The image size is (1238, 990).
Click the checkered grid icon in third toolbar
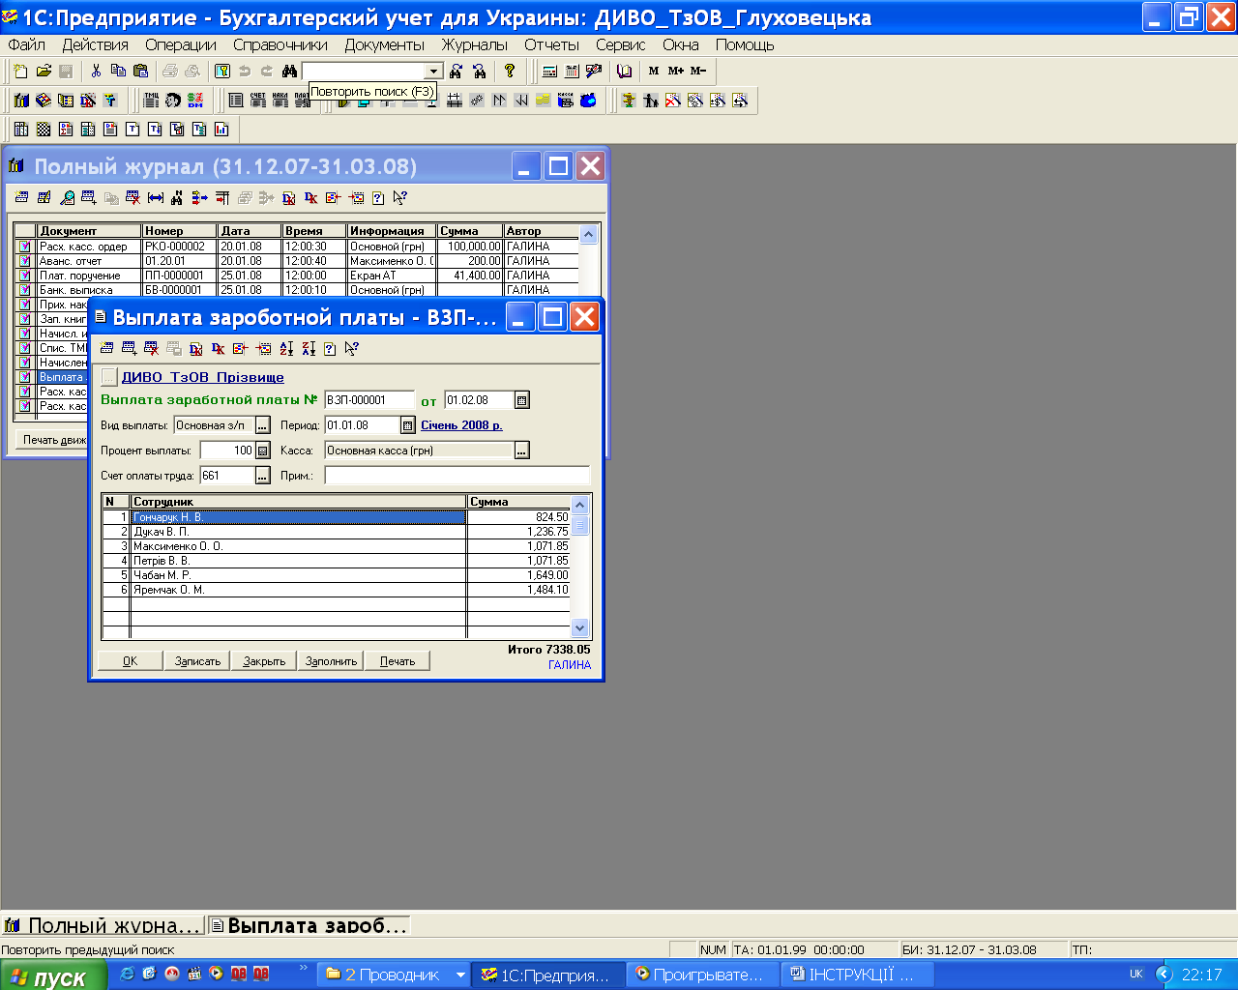pos(44,129)
